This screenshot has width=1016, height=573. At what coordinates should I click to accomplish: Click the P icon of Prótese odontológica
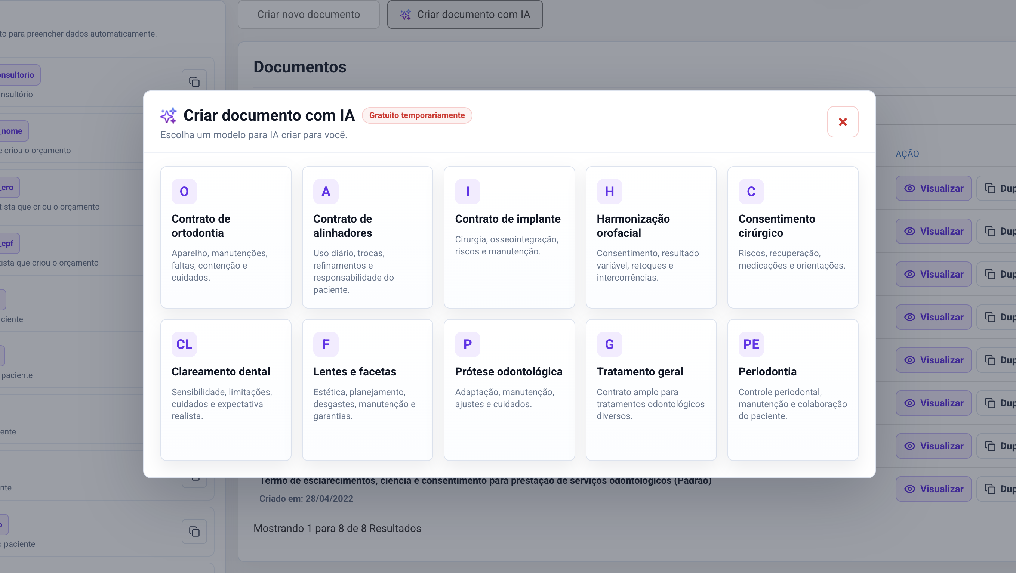(467, 344)
